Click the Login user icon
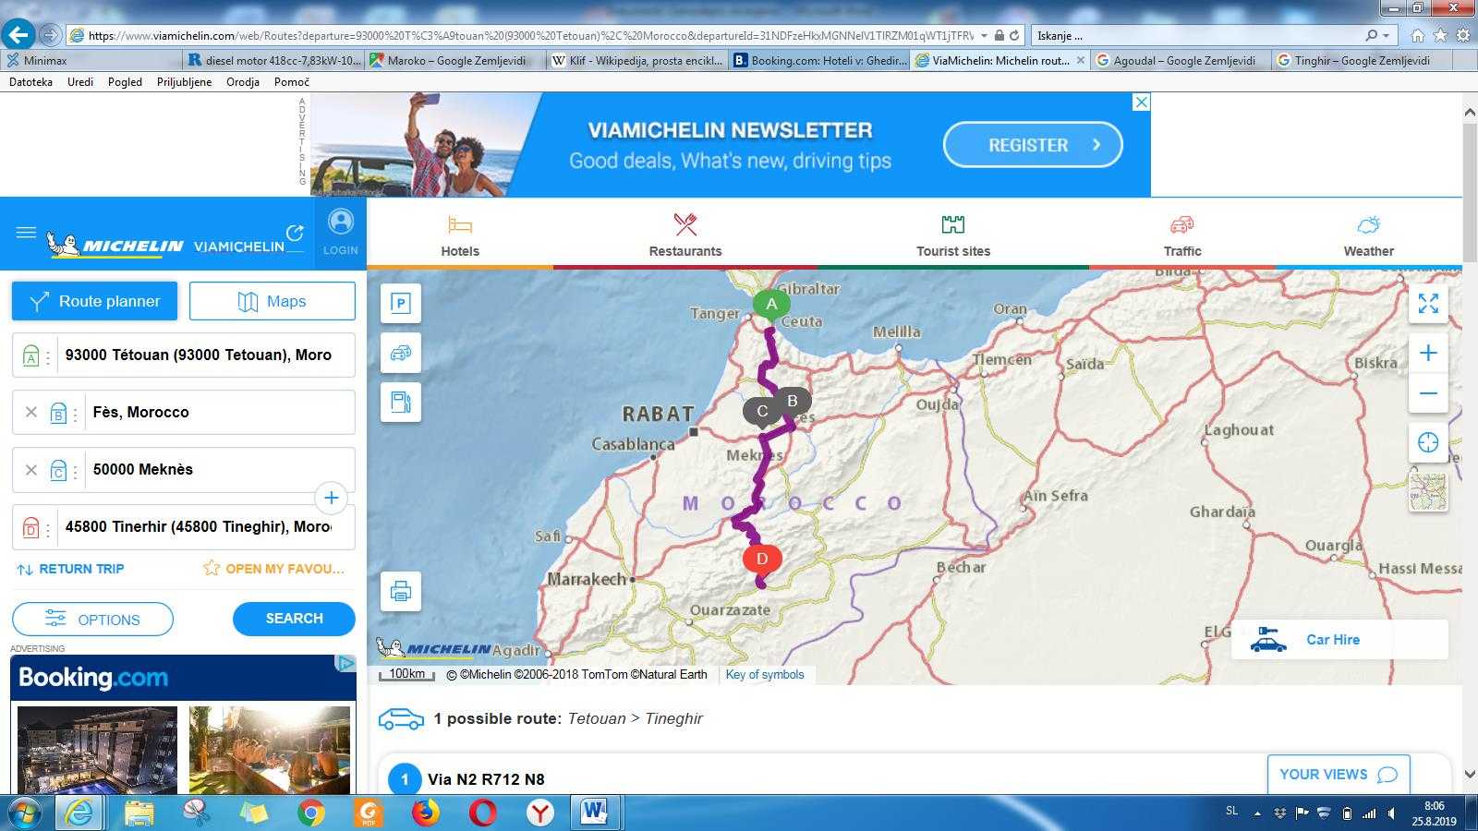Viewport: 1478px width, 831px height. tap(340, 223)
